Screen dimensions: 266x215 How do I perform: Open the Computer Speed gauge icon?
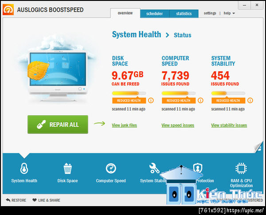tap(111, 168)
